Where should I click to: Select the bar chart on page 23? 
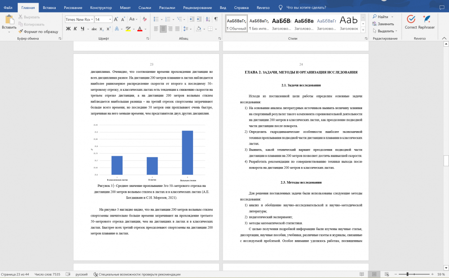coord(149,152)
